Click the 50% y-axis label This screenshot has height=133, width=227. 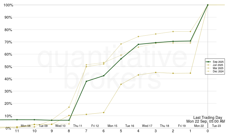coord(7,67)
